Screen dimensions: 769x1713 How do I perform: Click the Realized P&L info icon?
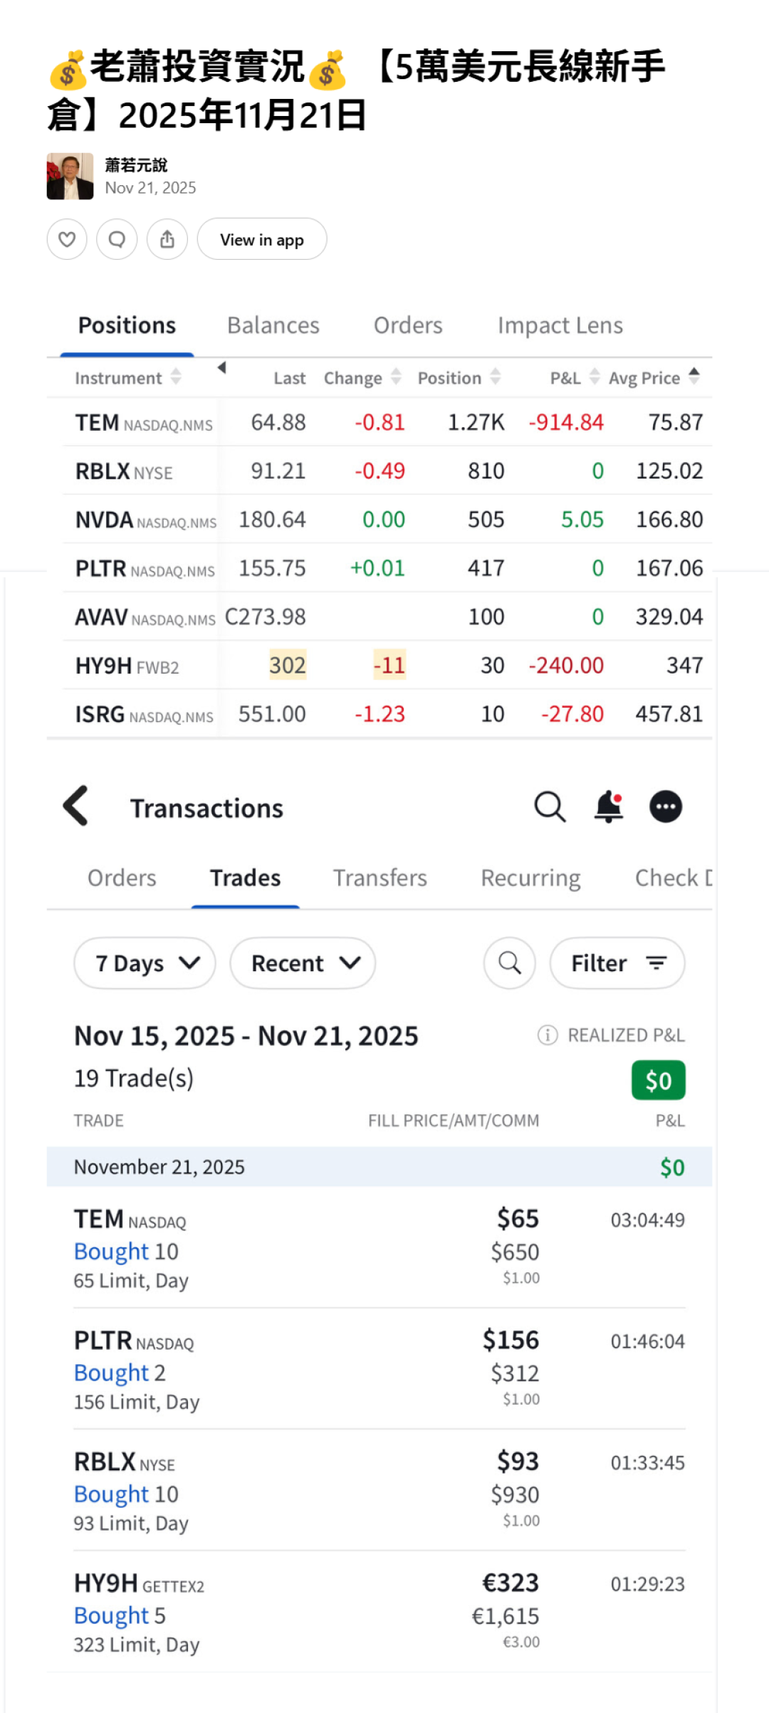click(x=547, y=1034)
